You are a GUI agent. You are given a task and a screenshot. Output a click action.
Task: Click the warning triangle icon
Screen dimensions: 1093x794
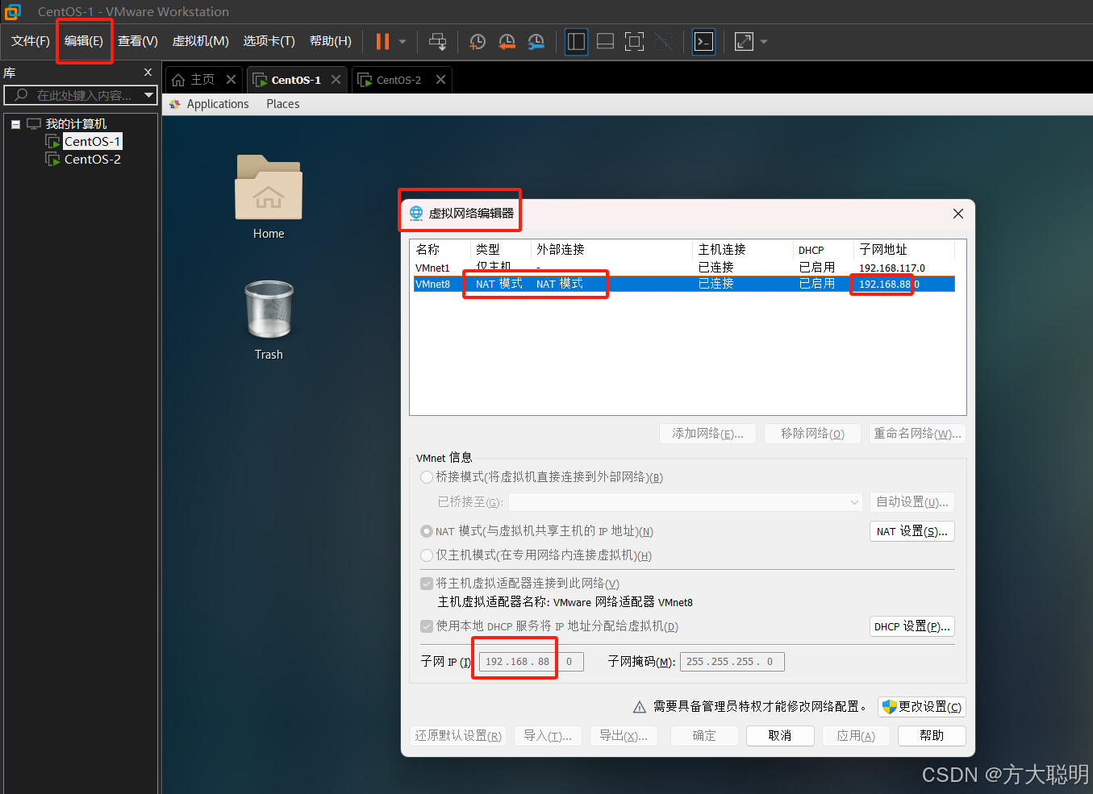click(640, 707)
